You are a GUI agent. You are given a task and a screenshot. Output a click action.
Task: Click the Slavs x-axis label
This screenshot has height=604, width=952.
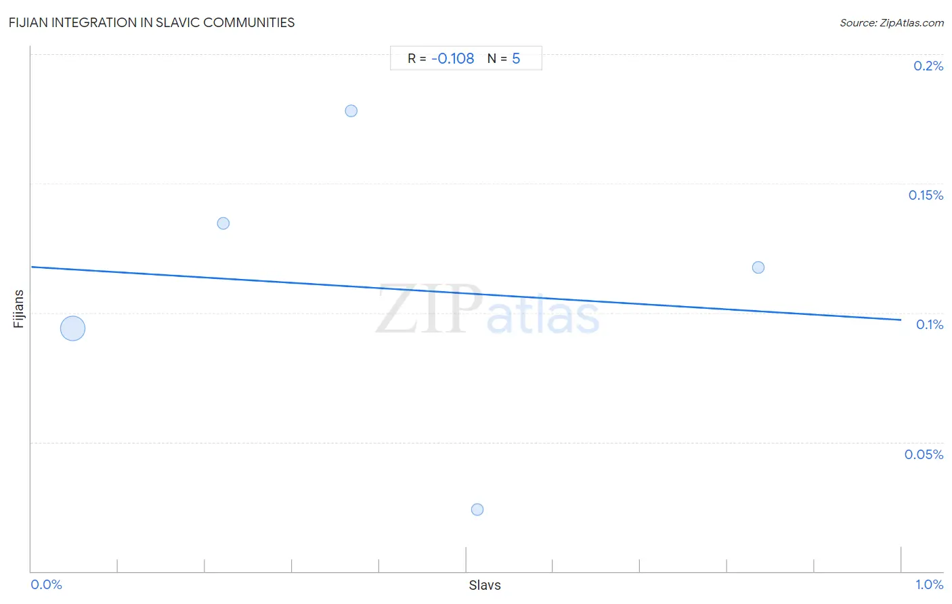click(485, 585)
